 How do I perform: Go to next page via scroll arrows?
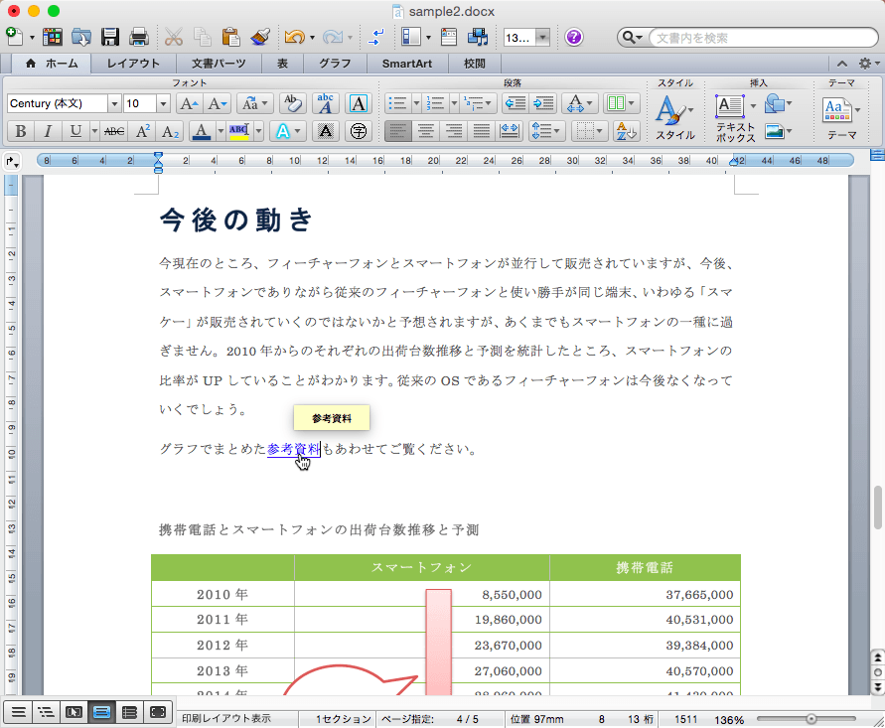tap(878, 687)
